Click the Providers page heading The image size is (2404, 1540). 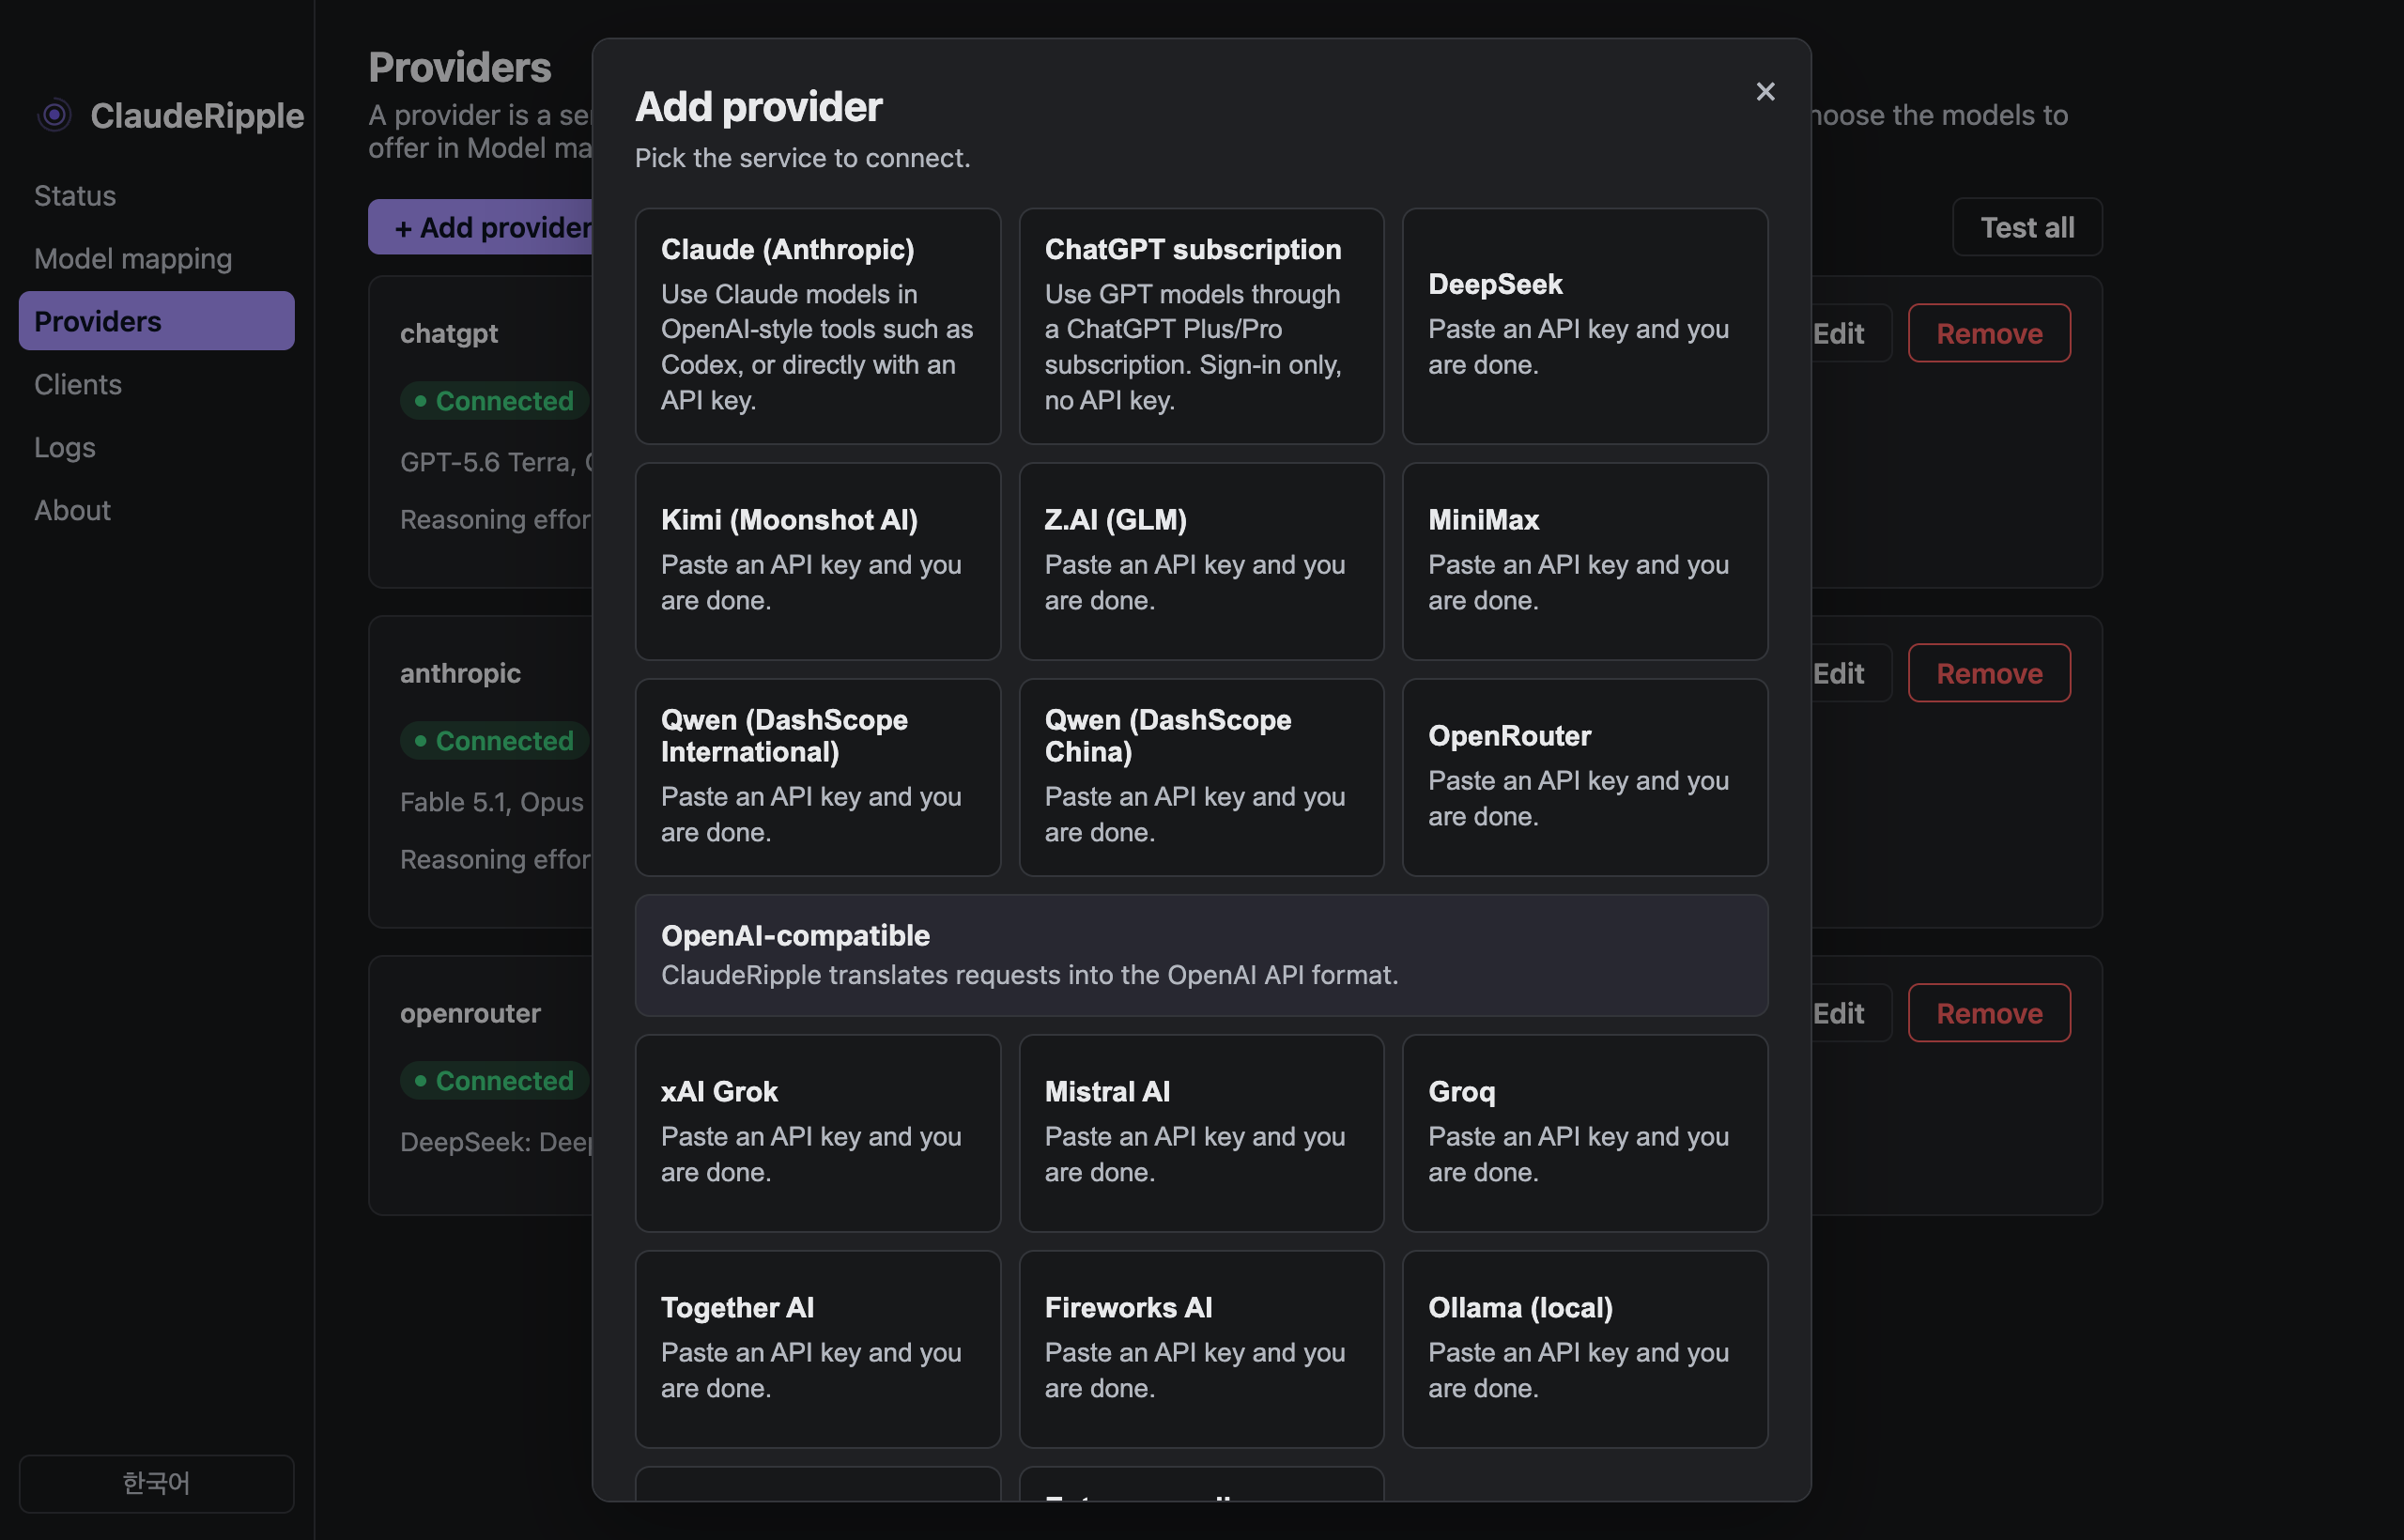point(459,67)
